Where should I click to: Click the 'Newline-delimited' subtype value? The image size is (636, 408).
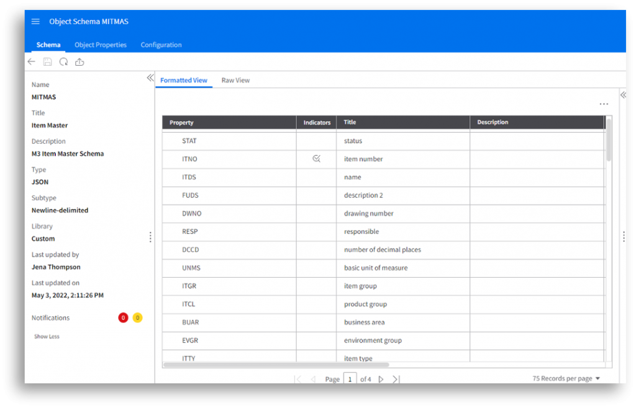coord(60,210)
